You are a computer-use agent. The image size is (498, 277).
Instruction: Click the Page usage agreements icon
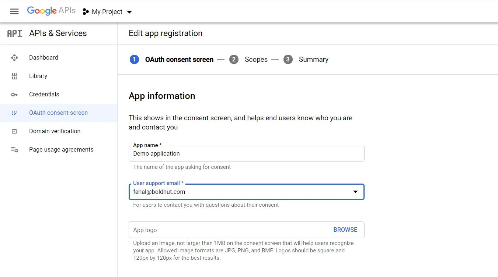point(14,149)
